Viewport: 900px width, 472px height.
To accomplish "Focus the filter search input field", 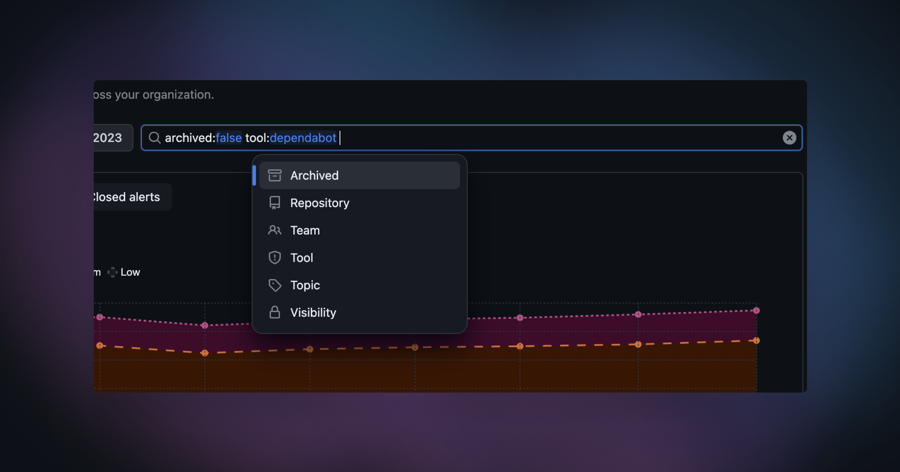I will tap(471, 138).
